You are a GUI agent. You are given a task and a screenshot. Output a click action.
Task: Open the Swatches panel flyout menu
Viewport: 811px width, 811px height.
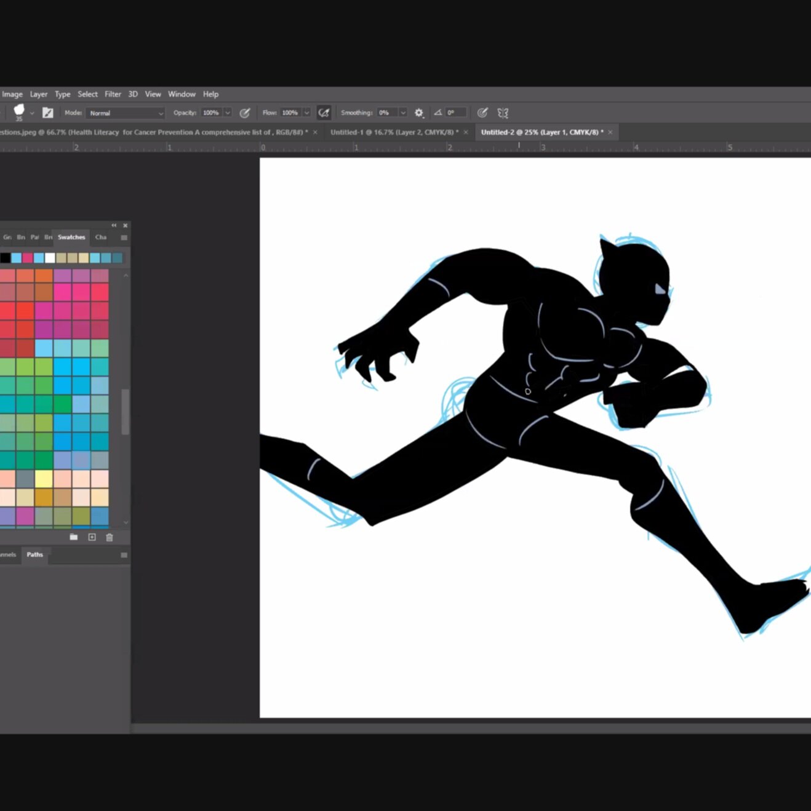[124, 238]
